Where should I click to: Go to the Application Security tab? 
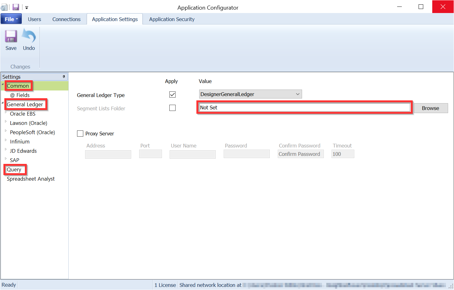coord(172,19)
